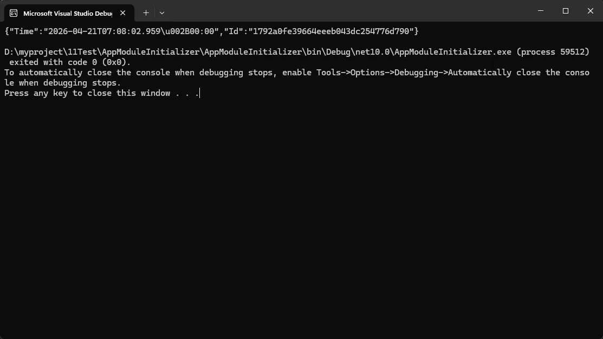This screenshot has height=339, width=603.
Task: Click the process 59512 text
Action: 553,52
